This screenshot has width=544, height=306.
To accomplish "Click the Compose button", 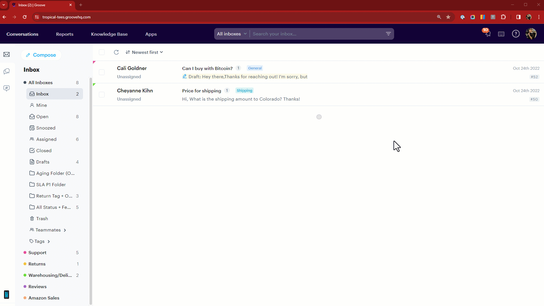I will (41, 55).
